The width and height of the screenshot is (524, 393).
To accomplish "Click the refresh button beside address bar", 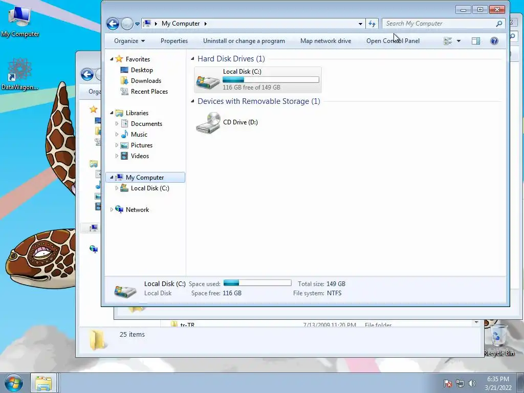I will click(x=372, y=24).
